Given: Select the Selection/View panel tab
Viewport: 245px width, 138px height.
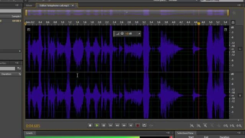Looking at the screenshot, I should click(x=185, y=133).
